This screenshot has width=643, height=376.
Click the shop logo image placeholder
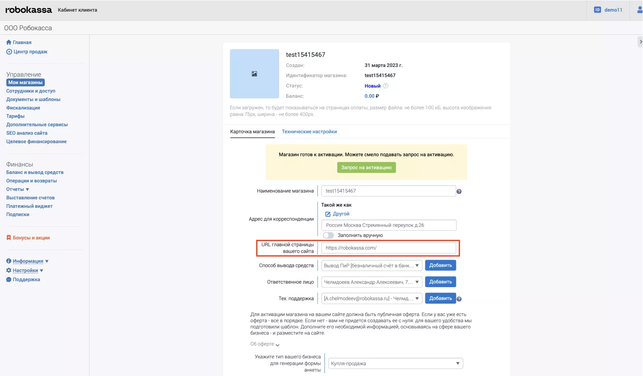tap(254, 74)
